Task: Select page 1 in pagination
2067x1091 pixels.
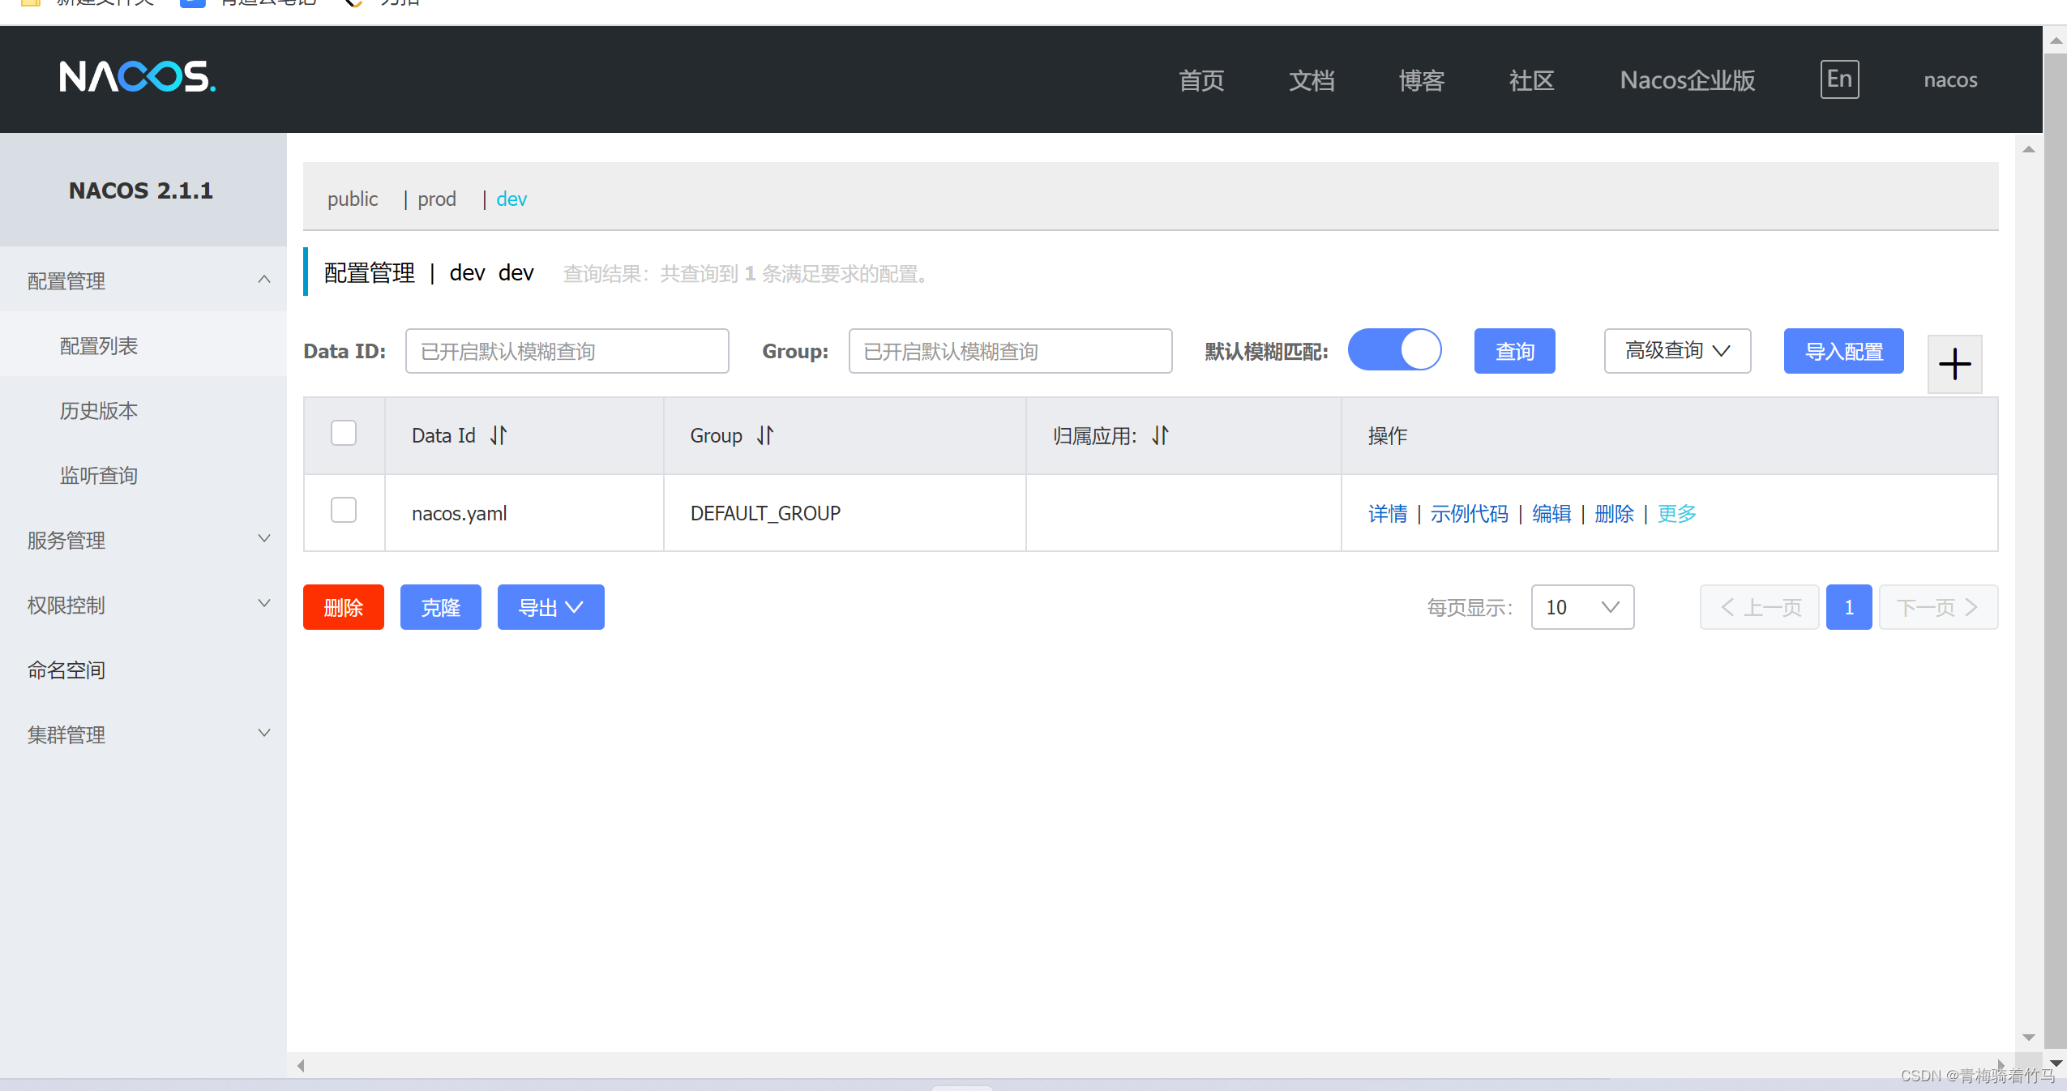Action: (x=1849, y=607)
